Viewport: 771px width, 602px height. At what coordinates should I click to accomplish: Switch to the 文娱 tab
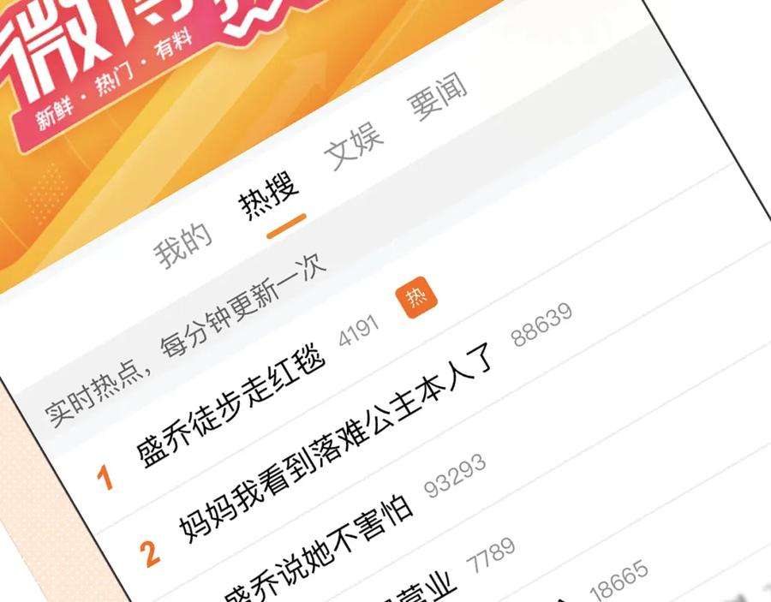pos(354,146)
